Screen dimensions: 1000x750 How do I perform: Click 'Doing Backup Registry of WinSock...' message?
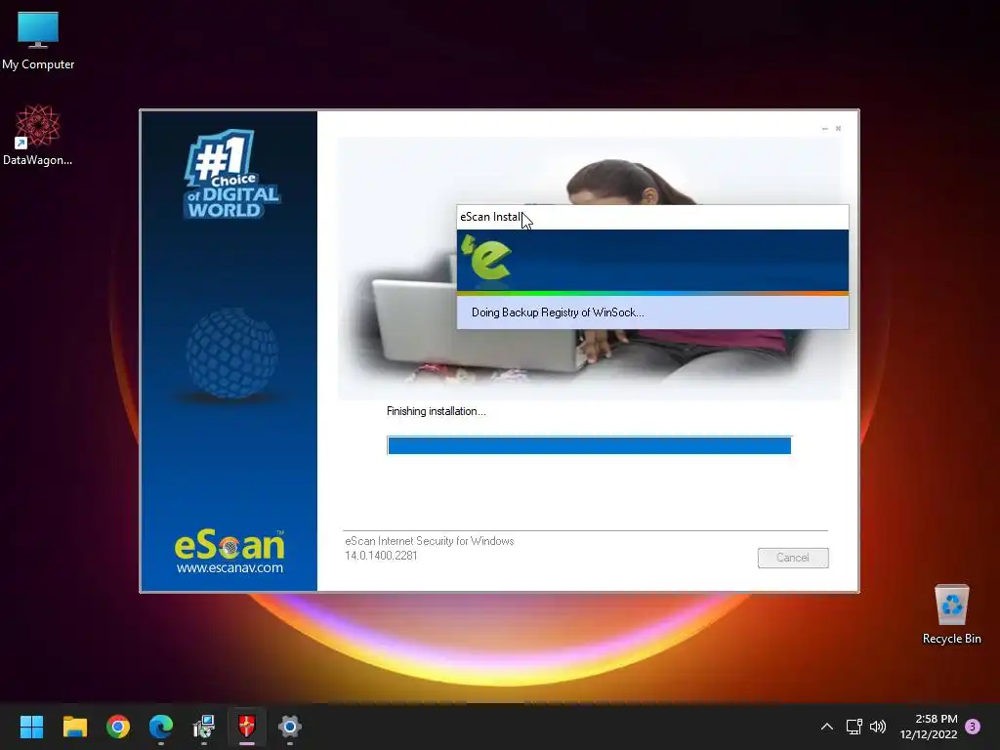click(558, 312)
